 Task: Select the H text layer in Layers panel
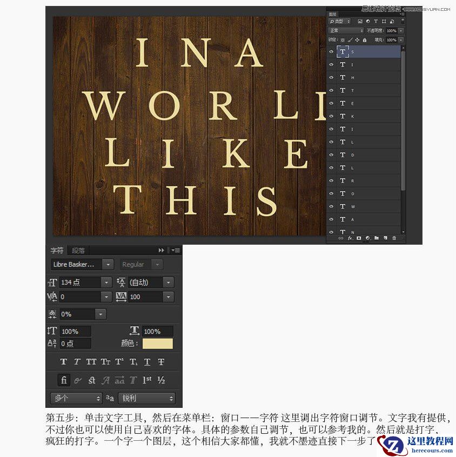pyautogui.click(x=367, y=77)
